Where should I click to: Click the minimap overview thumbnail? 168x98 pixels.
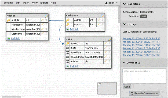(107, 88)
